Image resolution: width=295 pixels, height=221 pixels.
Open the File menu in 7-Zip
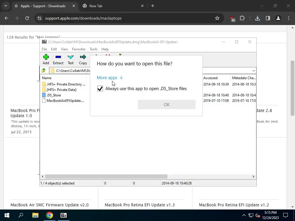[x=44, y=49]
